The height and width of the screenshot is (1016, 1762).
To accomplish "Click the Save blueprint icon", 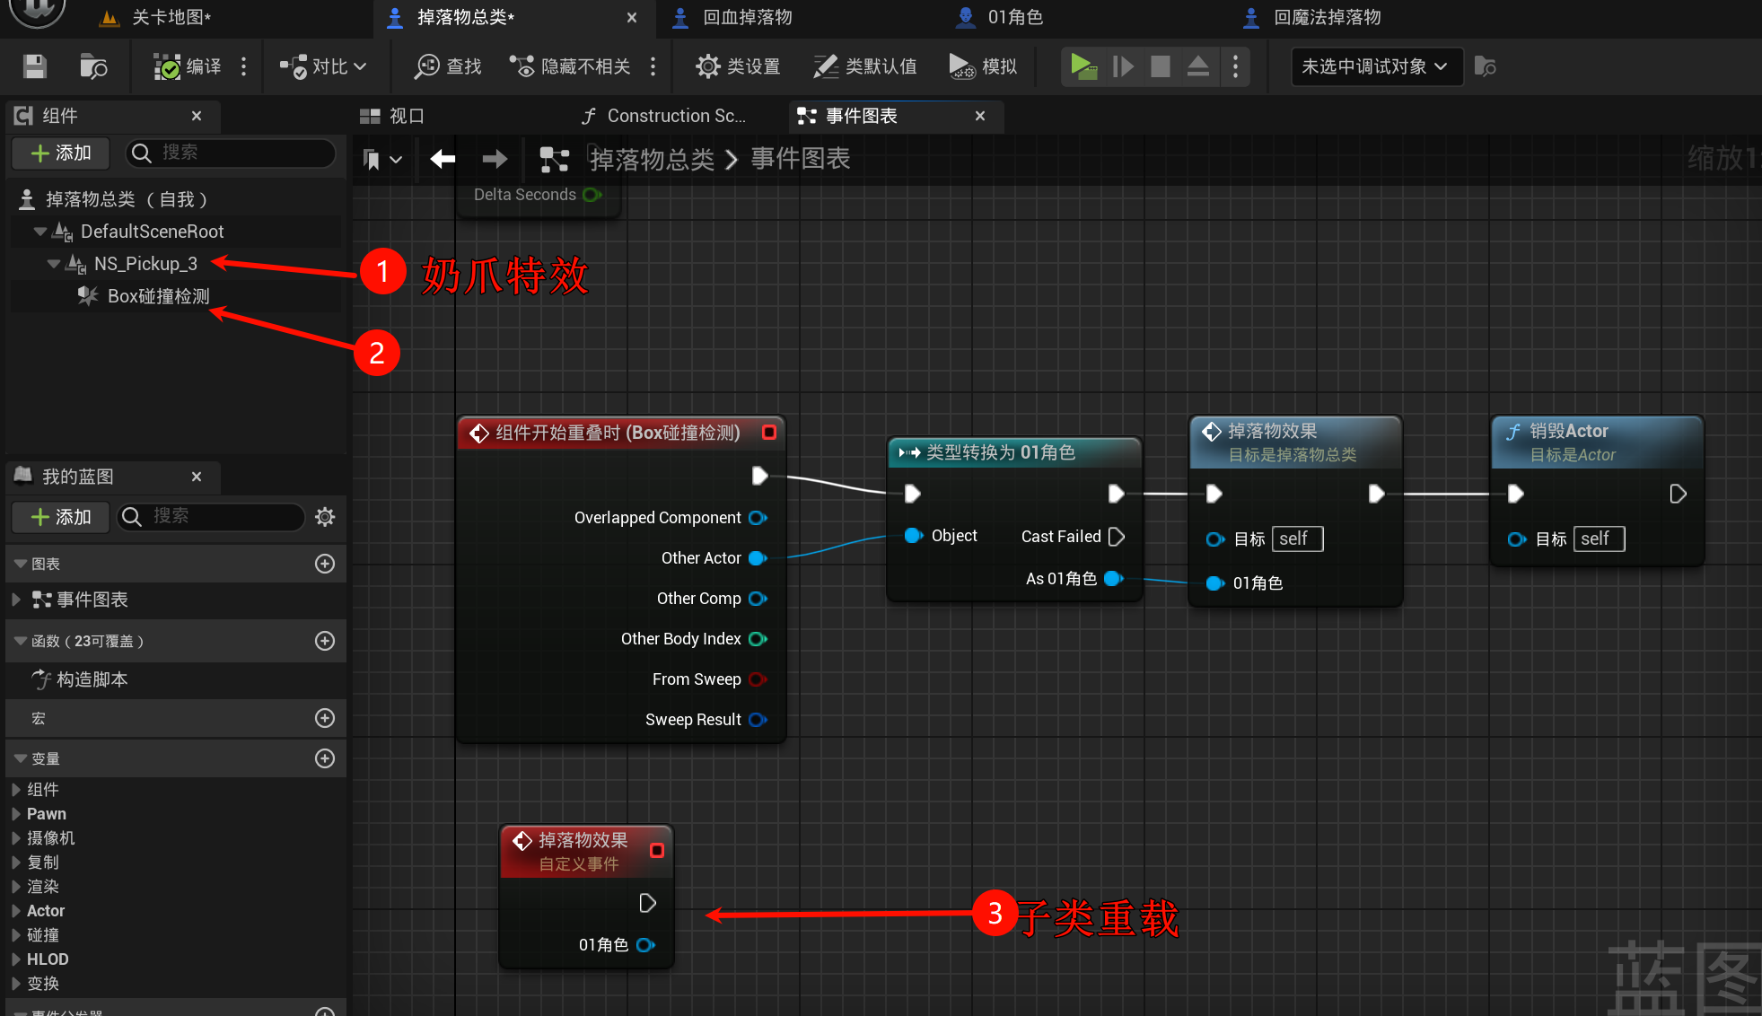I will point(35,66).
